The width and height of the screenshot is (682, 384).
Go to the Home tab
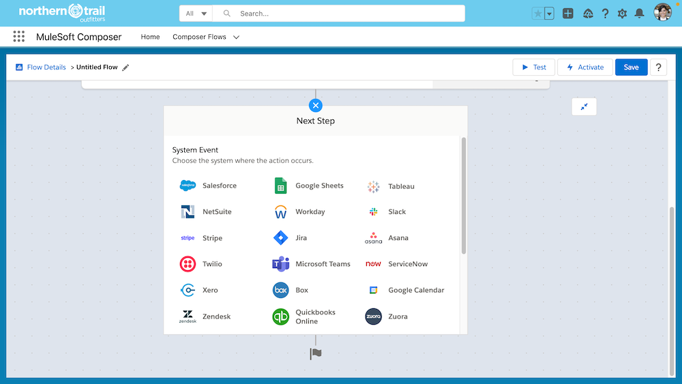(150, 37)
